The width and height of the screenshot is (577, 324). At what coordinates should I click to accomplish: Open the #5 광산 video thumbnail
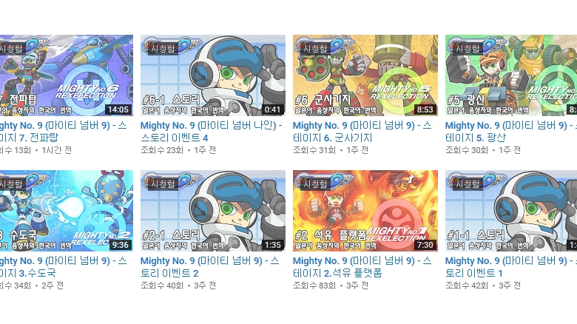(x=511, y=75)
